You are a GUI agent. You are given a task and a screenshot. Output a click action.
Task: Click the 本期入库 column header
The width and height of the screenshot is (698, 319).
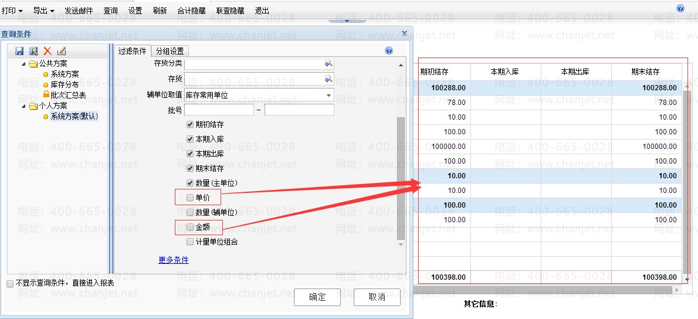[x=505, y=71]
